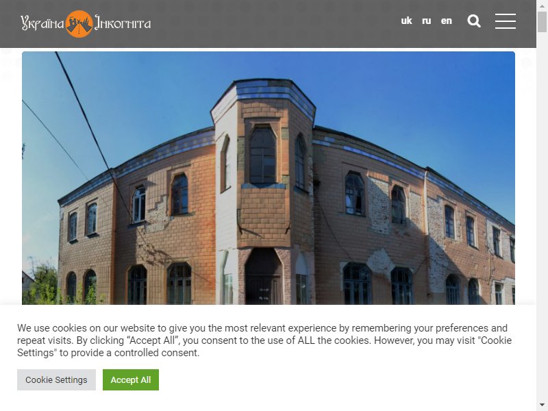This screenshot has height=411, width=548.
Task: Click the bay window tower in photo
Action: (x=264, y=163)
